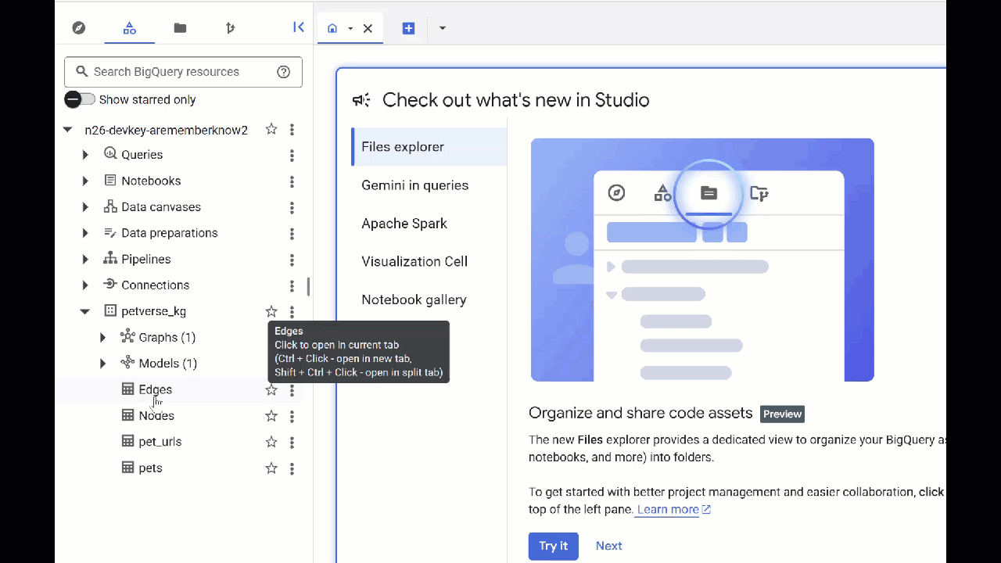This screenshot has width=1001, height=563.
Task: Open the home tab dropdown arrow
Action: click(x=350, y=28)
